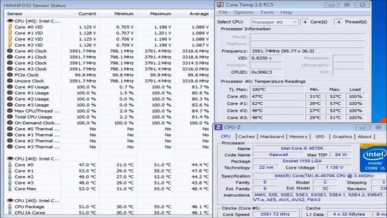Click the CPU-Z title bar logo icon
387x218 pixels.
click(218, 127)
